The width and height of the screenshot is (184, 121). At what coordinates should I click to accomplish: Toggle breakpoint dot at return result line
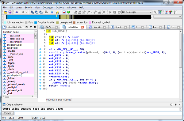(40, 86)
